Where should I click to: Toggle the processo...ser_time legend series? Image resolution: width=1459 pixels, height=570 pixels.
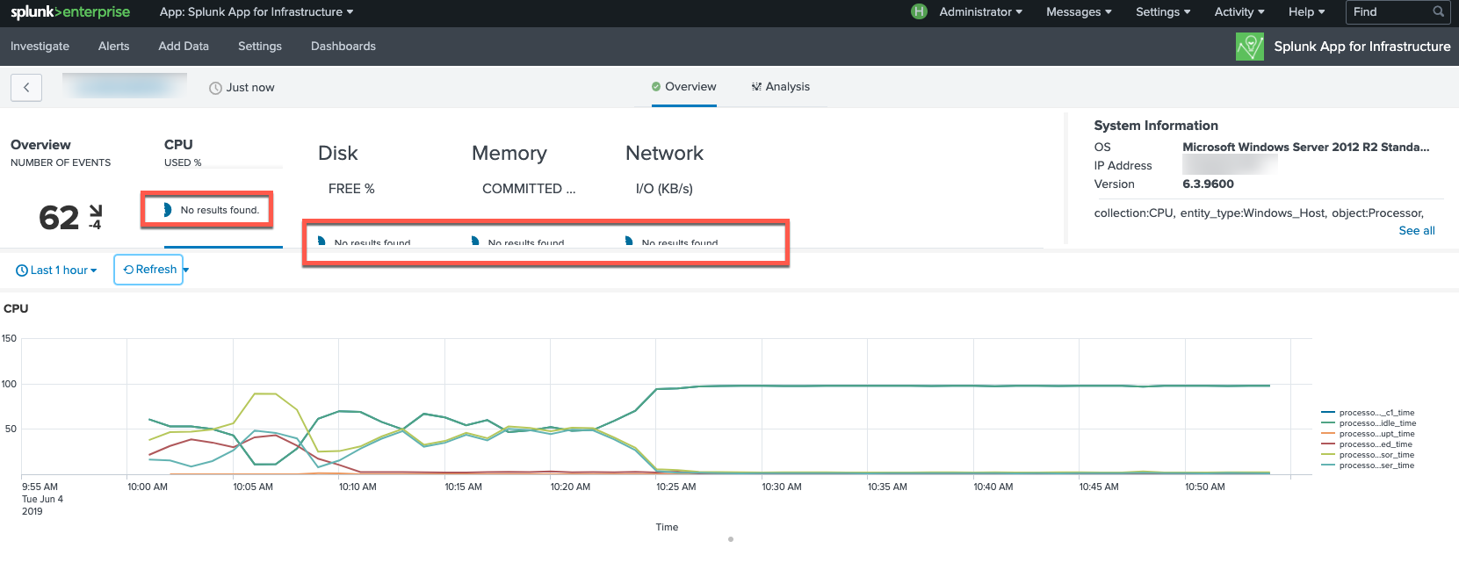pos(1376,465)
